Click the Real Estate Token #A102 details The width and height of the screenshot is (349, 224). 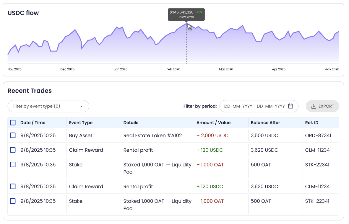pyautogui.click(x=152, y=135)
